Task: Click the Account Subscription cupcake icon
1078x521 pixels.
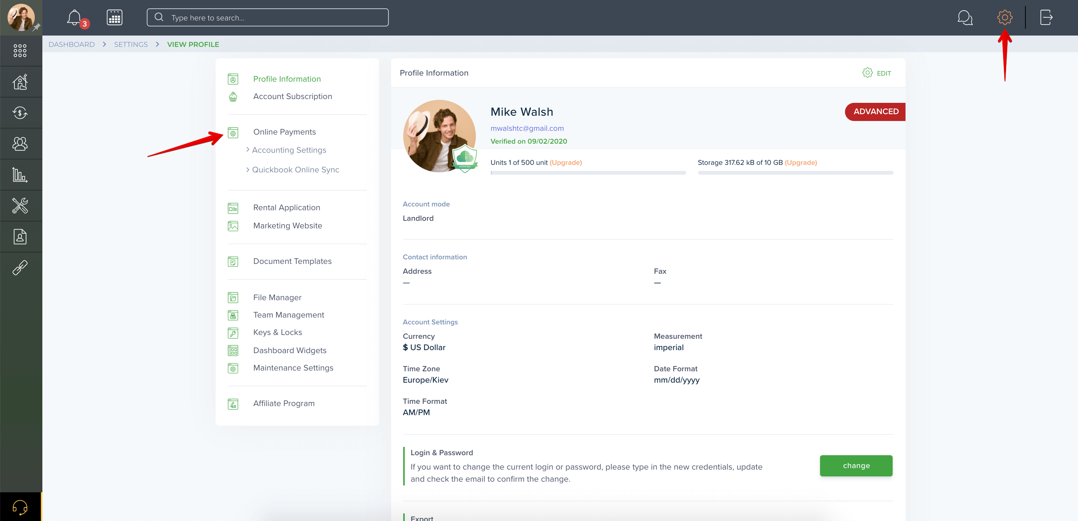Action: [x=233, y=96]
